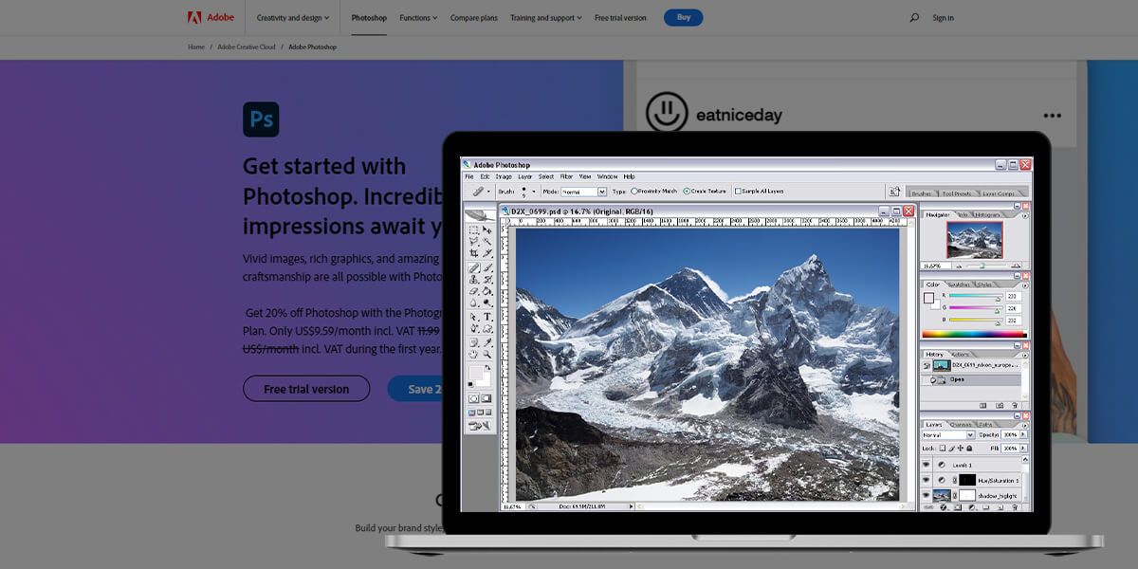Open the file browser icon in options bar
Viewport: 1138px width, 569px height.
pos(894,192)
